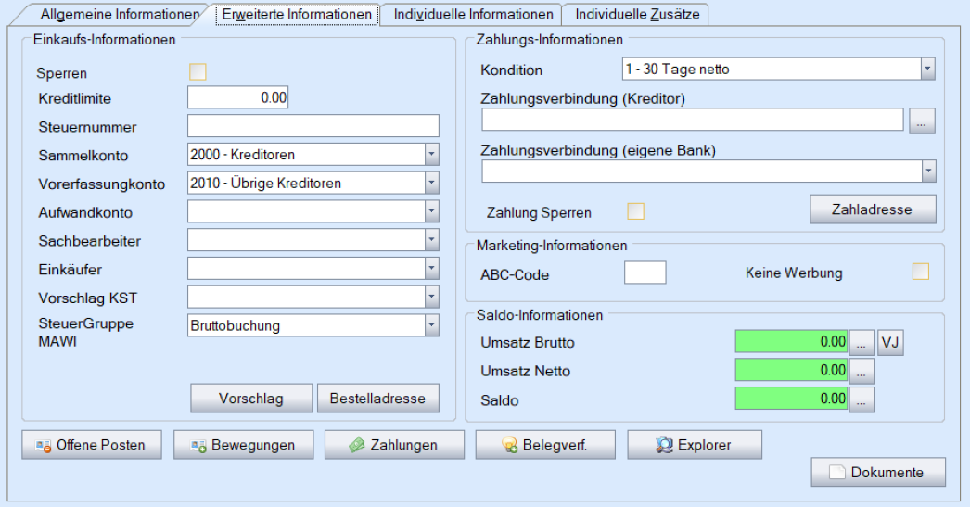Toggle the Sperren checkbox
Viewport: 970px width, 507px height.
point(198,71)
